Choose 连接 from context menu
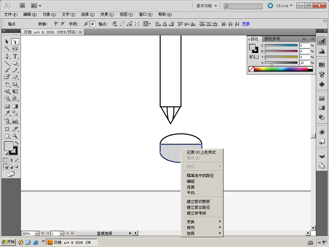The height and width of the screenshot is (247, 329). coord(202,187)
